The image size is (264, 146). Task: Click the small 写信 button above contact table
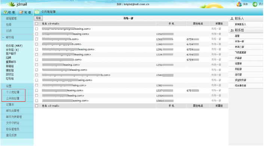39,18
